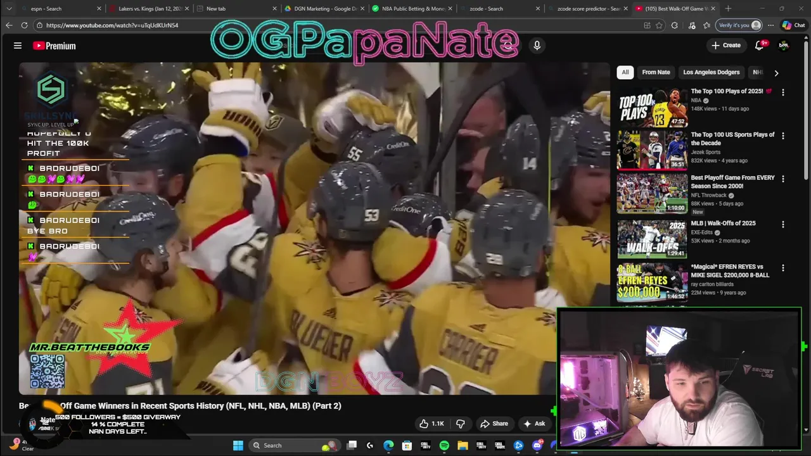Image resolution: width=811 pixels, height=456 pixels.
Task: Open MLB | Walk-Offs of 2025 title
Action: click(x=723, y=223)
